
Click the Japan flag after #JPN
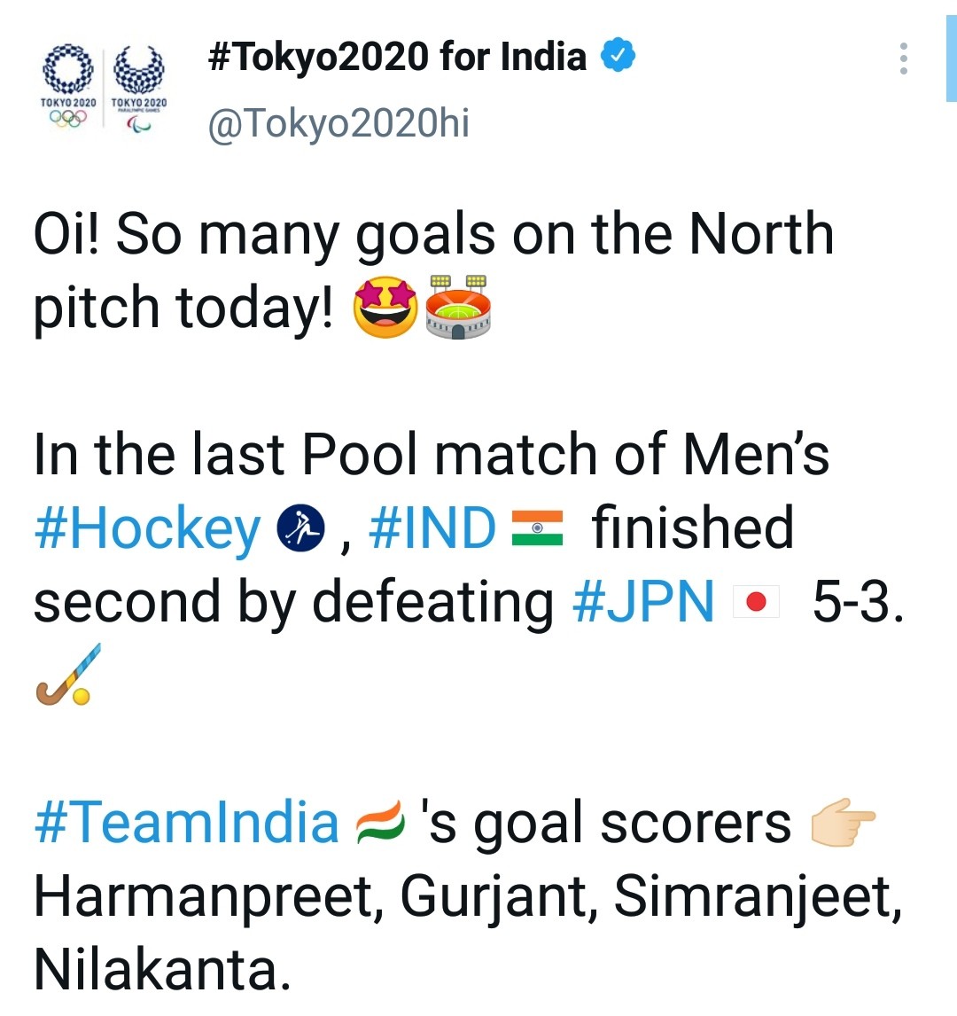coord(756,603)
